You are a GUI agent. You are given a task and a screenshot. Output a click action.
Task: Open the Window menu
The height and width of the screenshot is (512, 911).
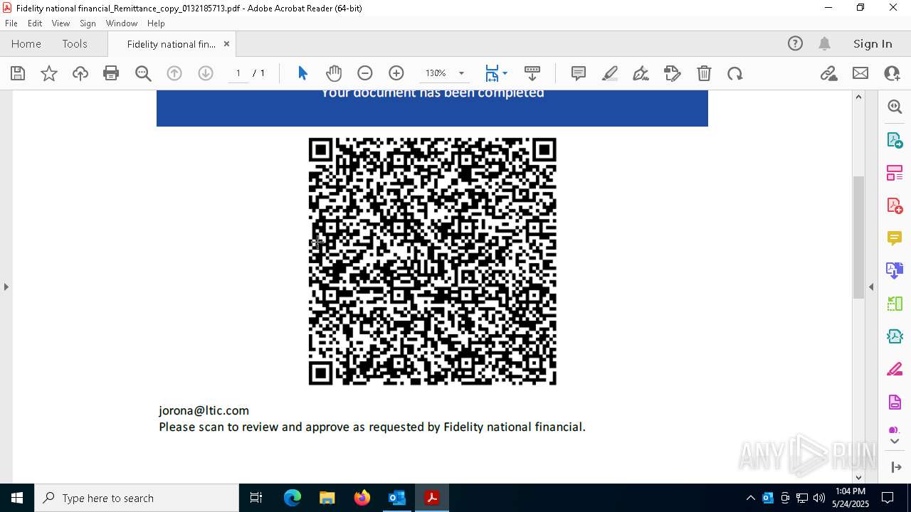coord(122,23)
